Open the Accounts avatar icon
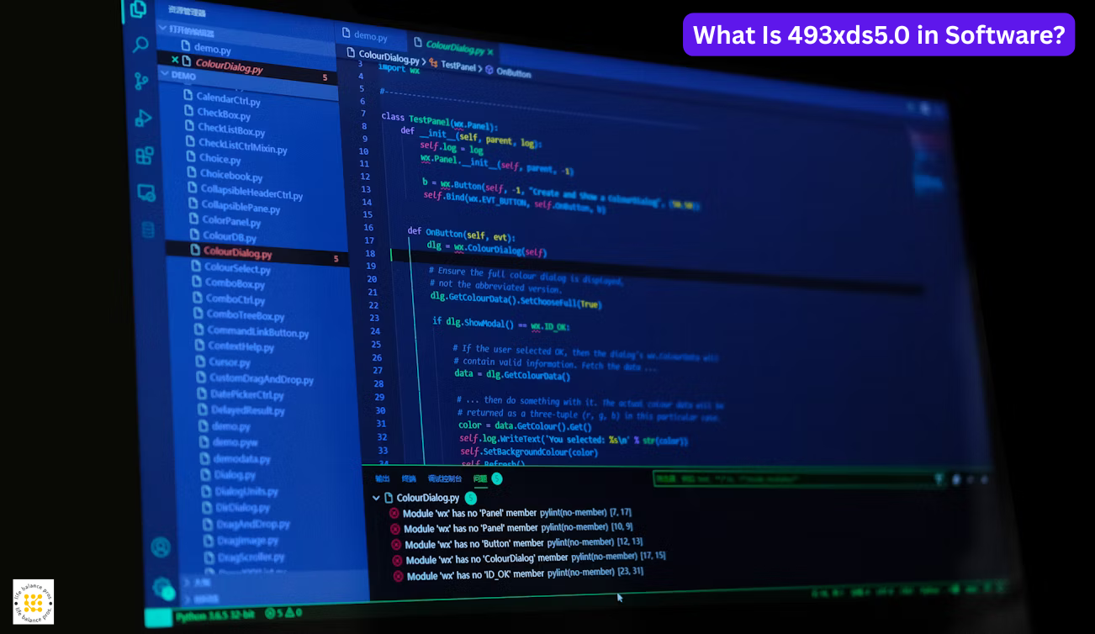The width and height of the screenshot is (1095, 634). click(x=160, y=547)
